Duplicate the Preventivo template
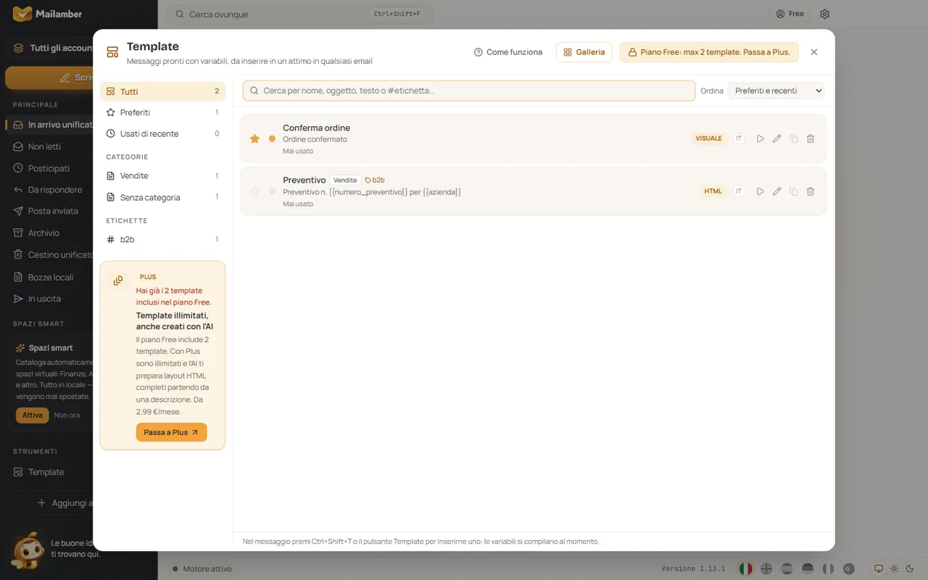Viewport: 928px width, 580px height. tap(794, 191)
